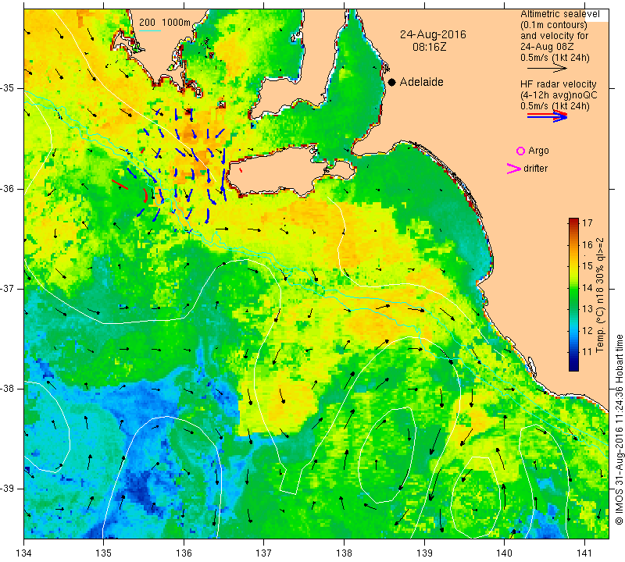625x562 pixels.
Task: Click the 137 longitude axis label
Action: point(264,553)
